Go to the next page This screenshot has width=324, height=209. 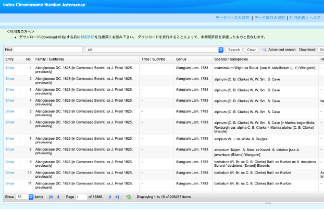pyautogui.click(x=110, y=197)
